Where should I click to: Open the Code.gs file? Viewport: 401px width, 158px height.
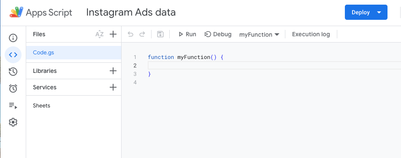[73, 53]
